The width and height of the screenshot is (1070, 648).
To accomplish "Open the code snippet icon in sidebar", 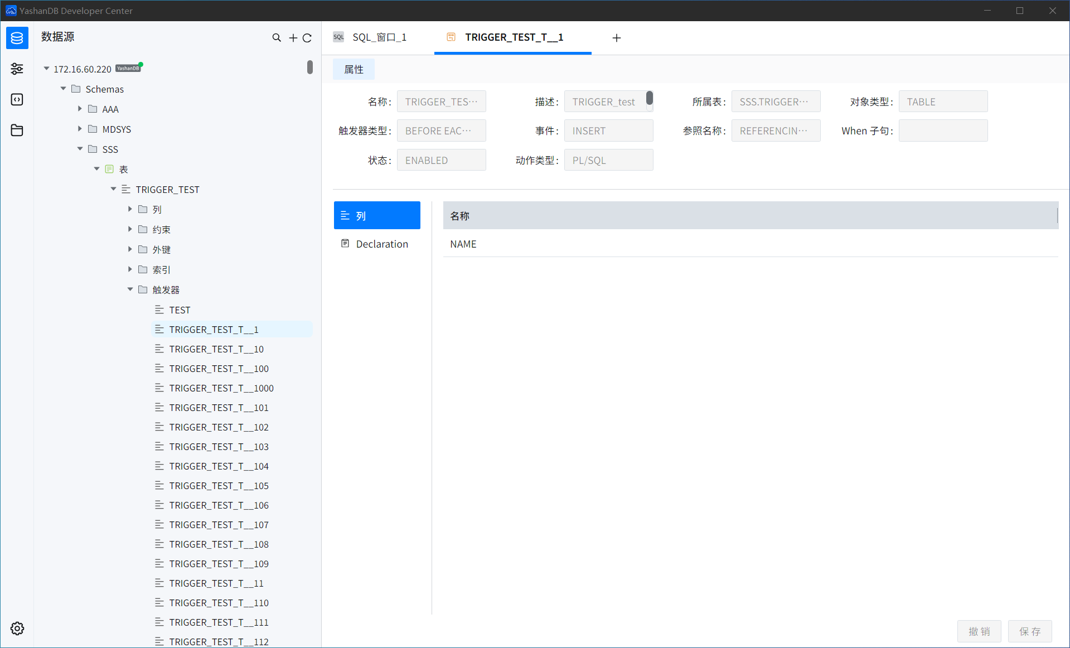I will [17, 99].
